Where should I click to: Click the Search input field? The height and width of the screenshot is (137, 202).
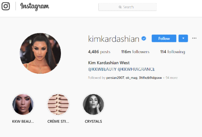click(127, 7)
